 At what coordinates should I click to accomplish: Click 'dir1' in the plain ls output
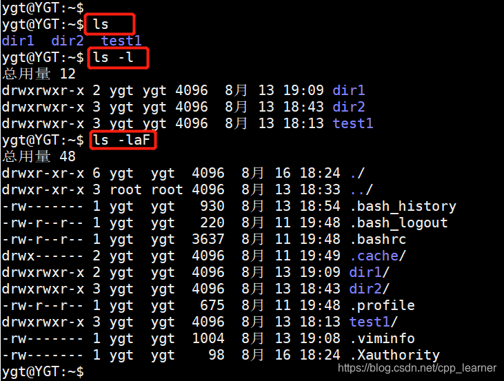(x=18, y=41)
